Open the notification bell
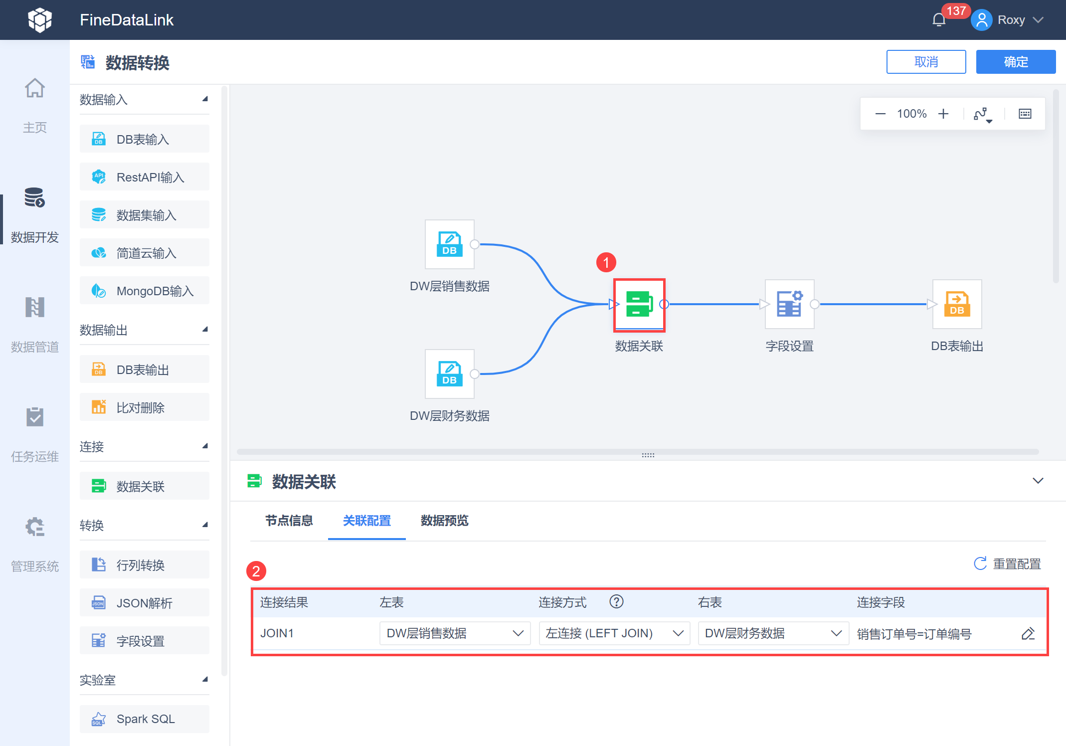This screenshot has width=1066, height=746. click(x=939, y=20)
